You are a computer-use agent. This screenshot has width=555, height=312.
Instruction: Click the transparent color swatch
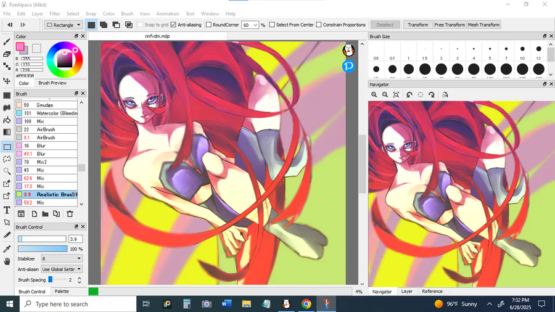36,47
